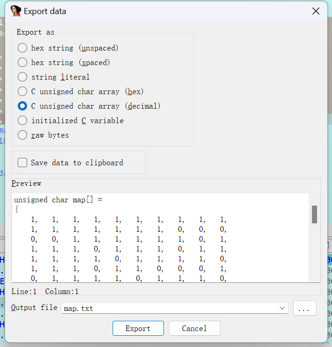Click the preview scrollbar thumb
Image resolution: width=332 pixels, height=347 pixels.
click(x=314, y=214)
